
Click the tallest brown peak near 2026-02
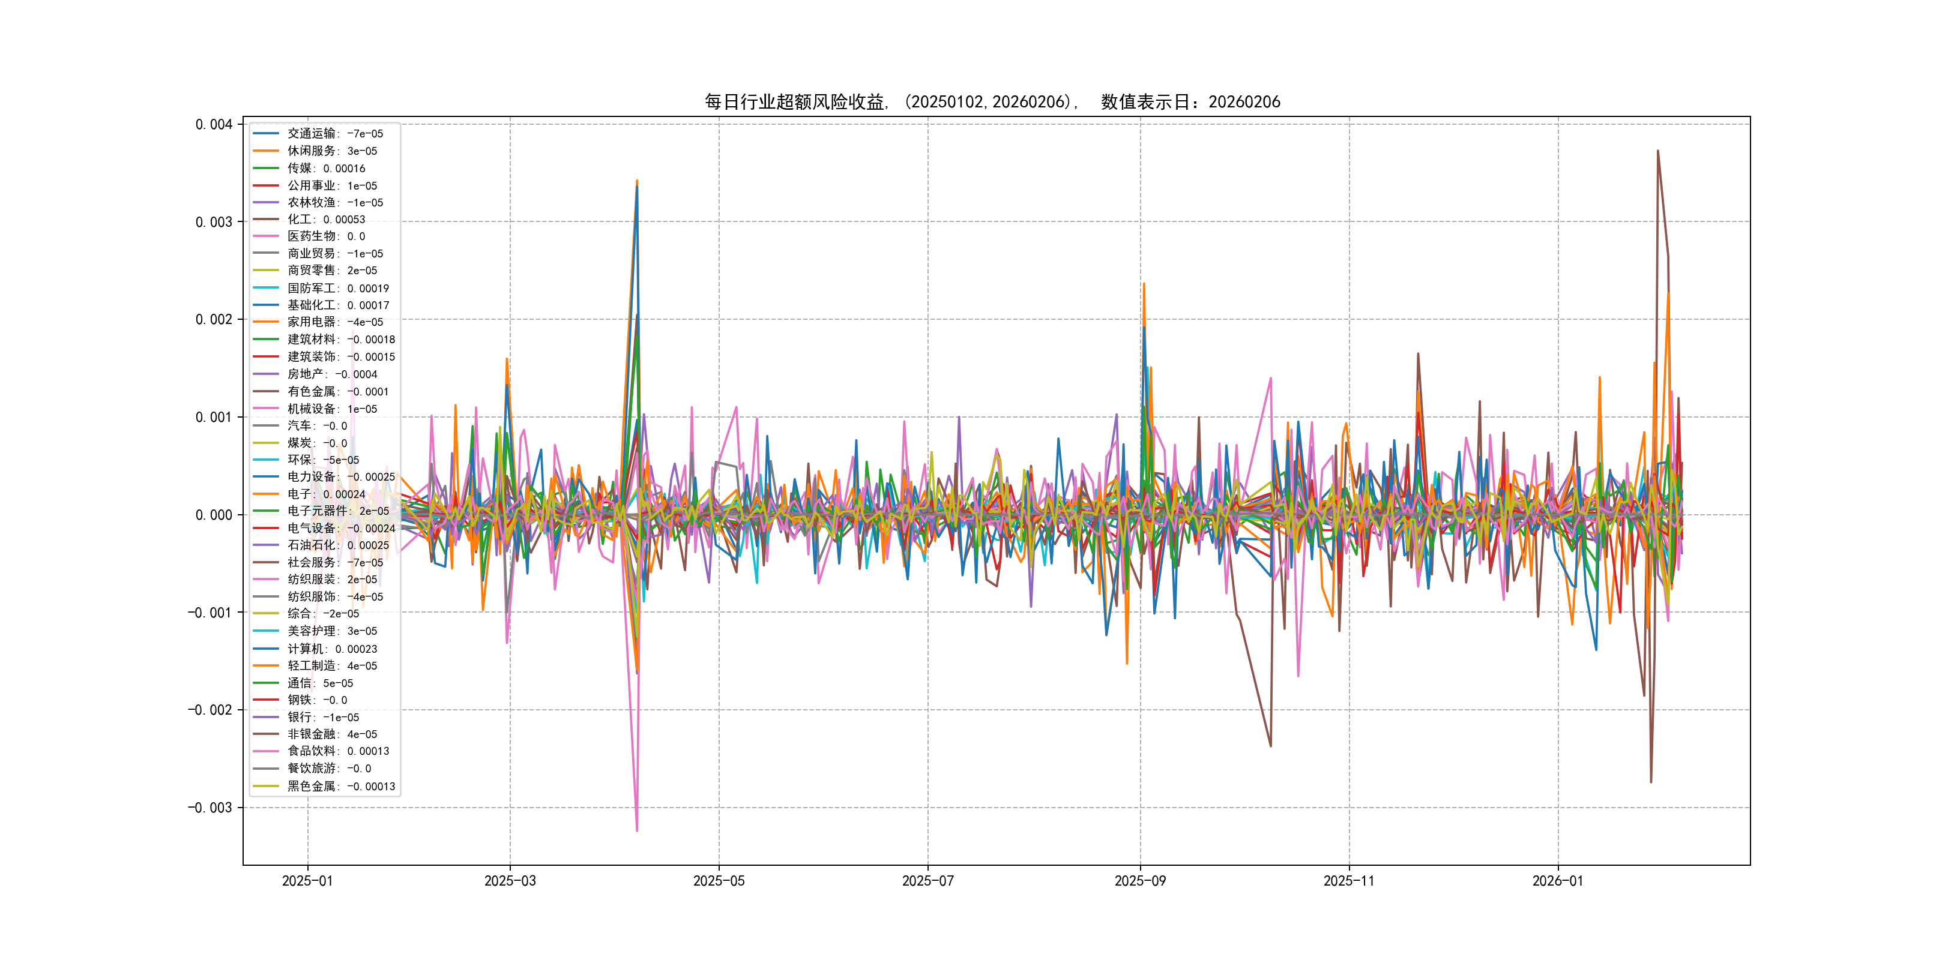1657,152
